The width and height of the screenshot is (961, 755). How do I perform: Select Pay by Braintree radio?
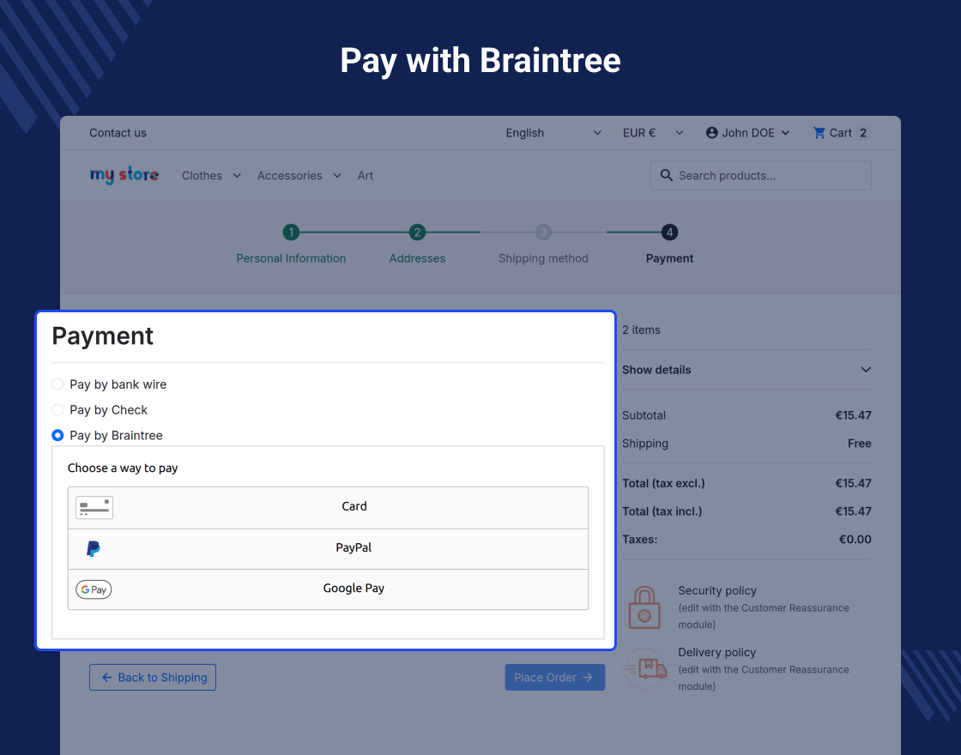tap(57, 435)
